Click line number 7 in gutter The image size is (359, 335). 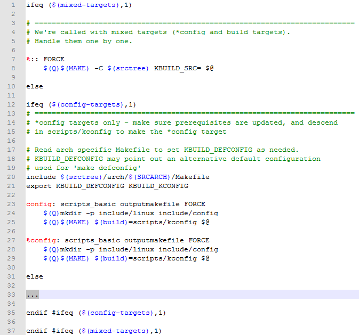(13, 60)
